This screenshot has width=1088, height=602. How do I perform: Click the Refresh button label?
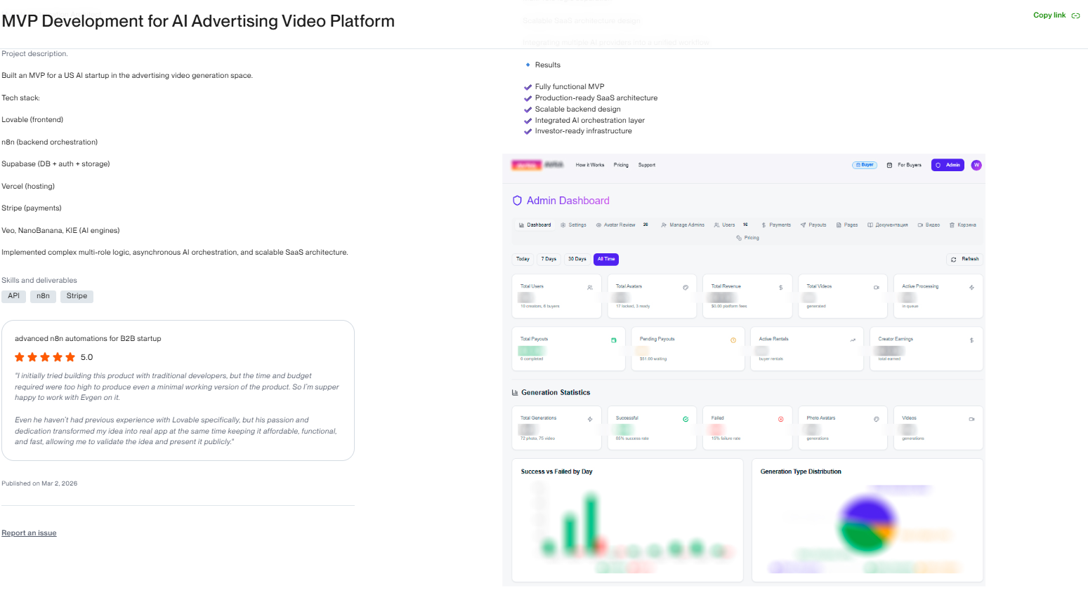[x=970, y=259]
